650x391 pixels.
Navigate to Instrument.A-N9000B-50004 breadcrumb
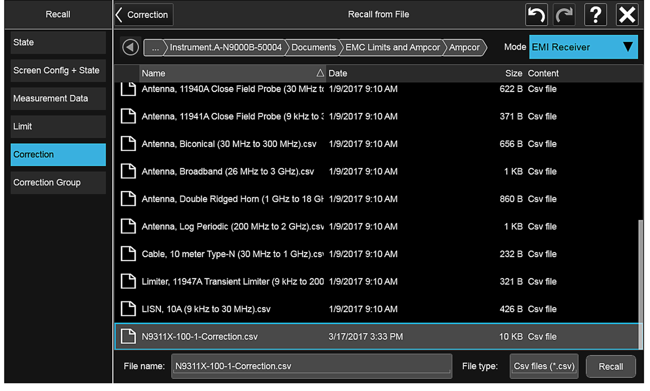pyautogui.click(x=226, y=47)
